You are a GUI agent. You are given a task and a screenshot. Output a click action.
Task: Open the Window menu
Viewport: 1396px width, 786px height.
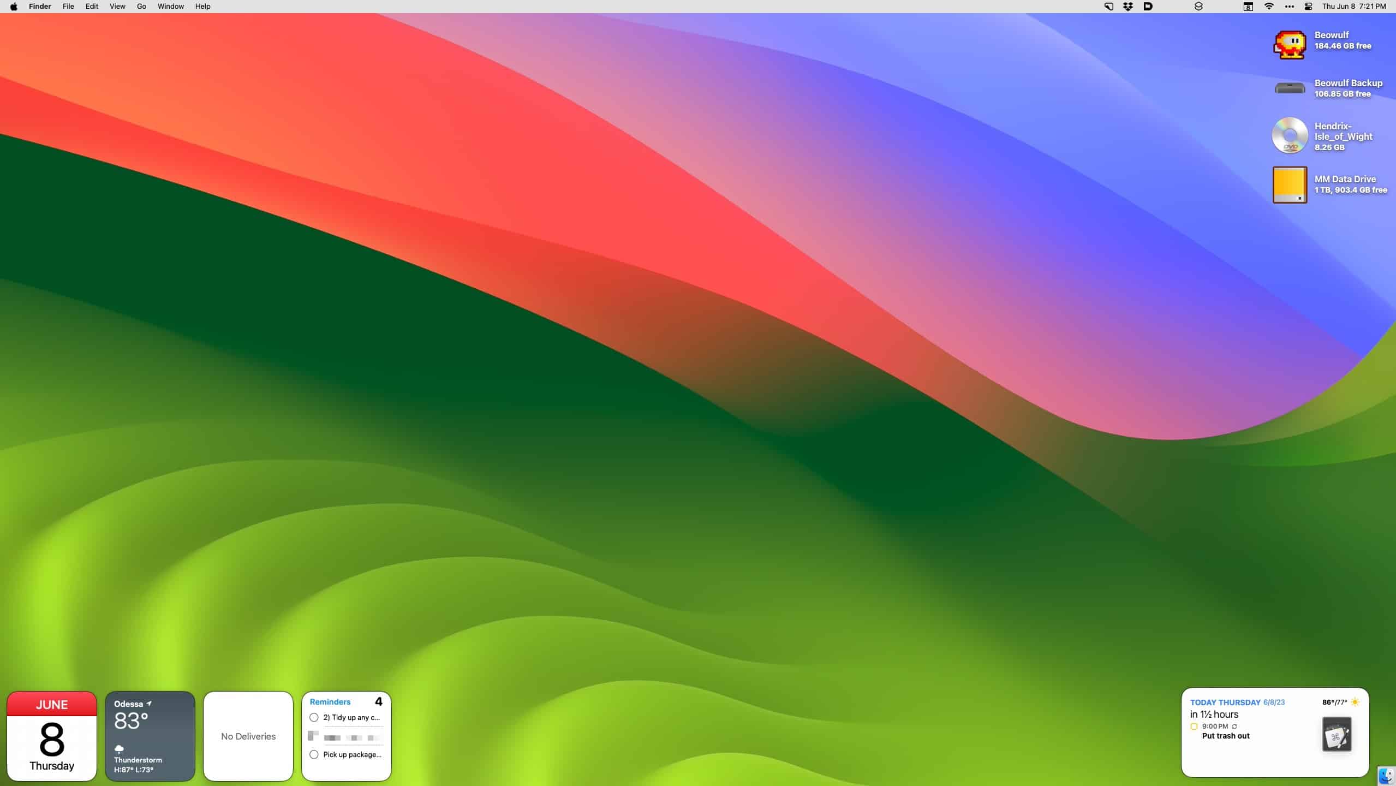click(170, 7)
